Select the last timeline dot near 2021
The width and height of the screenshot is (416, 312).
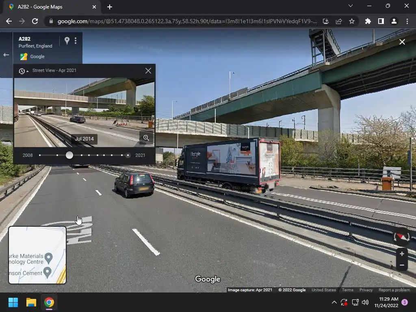click(x=128, y=155)
